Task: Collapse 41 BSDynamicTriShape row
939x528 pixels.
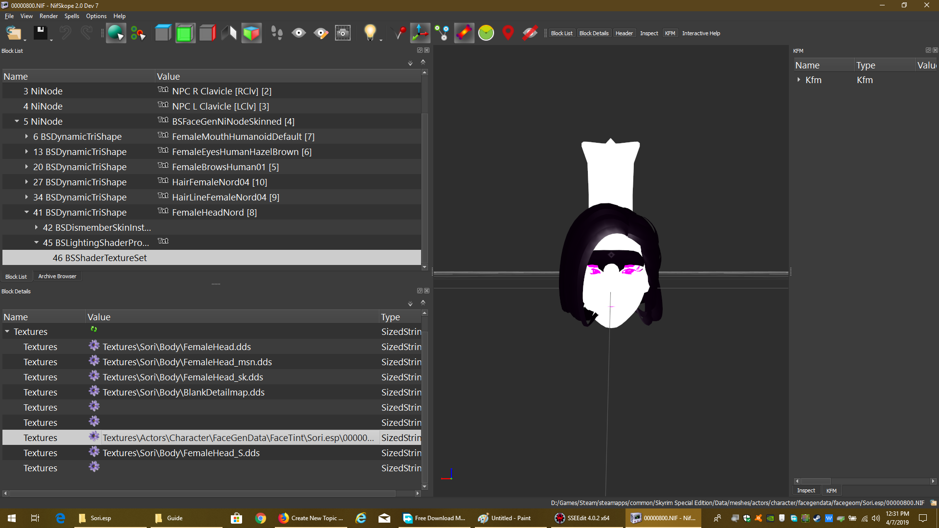Action: (x=26, y=212)
